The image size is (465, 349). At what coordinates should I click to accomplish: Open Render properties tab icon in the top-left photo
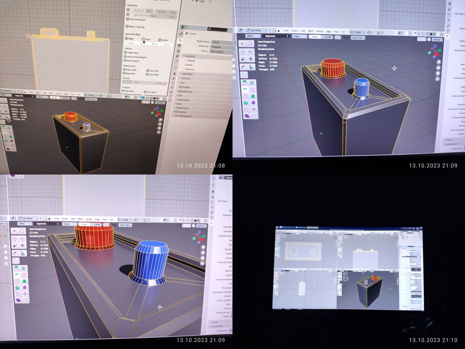(180, 41)
